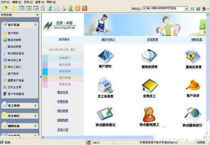Viewport: 210px width, 145px height.
Task: Open the 员工信息表 printer icon
Action: [x=105, y=86]
